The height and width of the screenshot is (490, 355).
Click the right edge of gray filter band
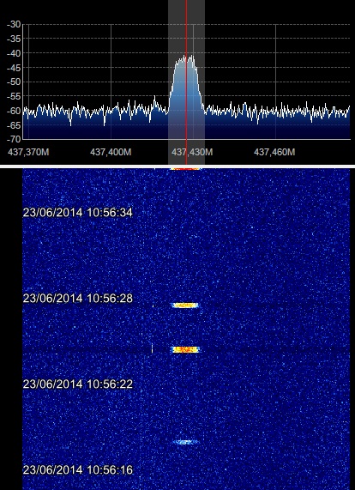204,82
